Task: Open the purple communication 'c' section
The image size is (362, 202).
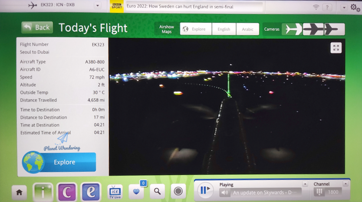Action: coord(67,192)
